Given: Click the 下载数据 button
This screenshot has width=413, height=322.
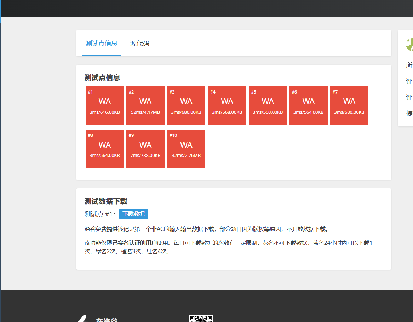Looking at the screenshot, I should (x=133, y=214).
